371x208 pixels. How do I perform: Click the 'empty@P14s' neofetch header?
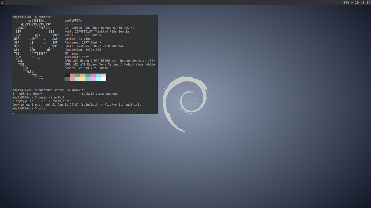click(73, 21)
